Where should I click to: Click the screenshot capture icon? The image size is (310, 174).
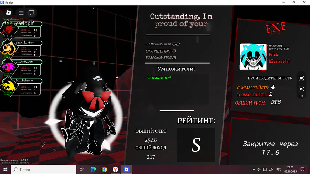tap(301, 78)
